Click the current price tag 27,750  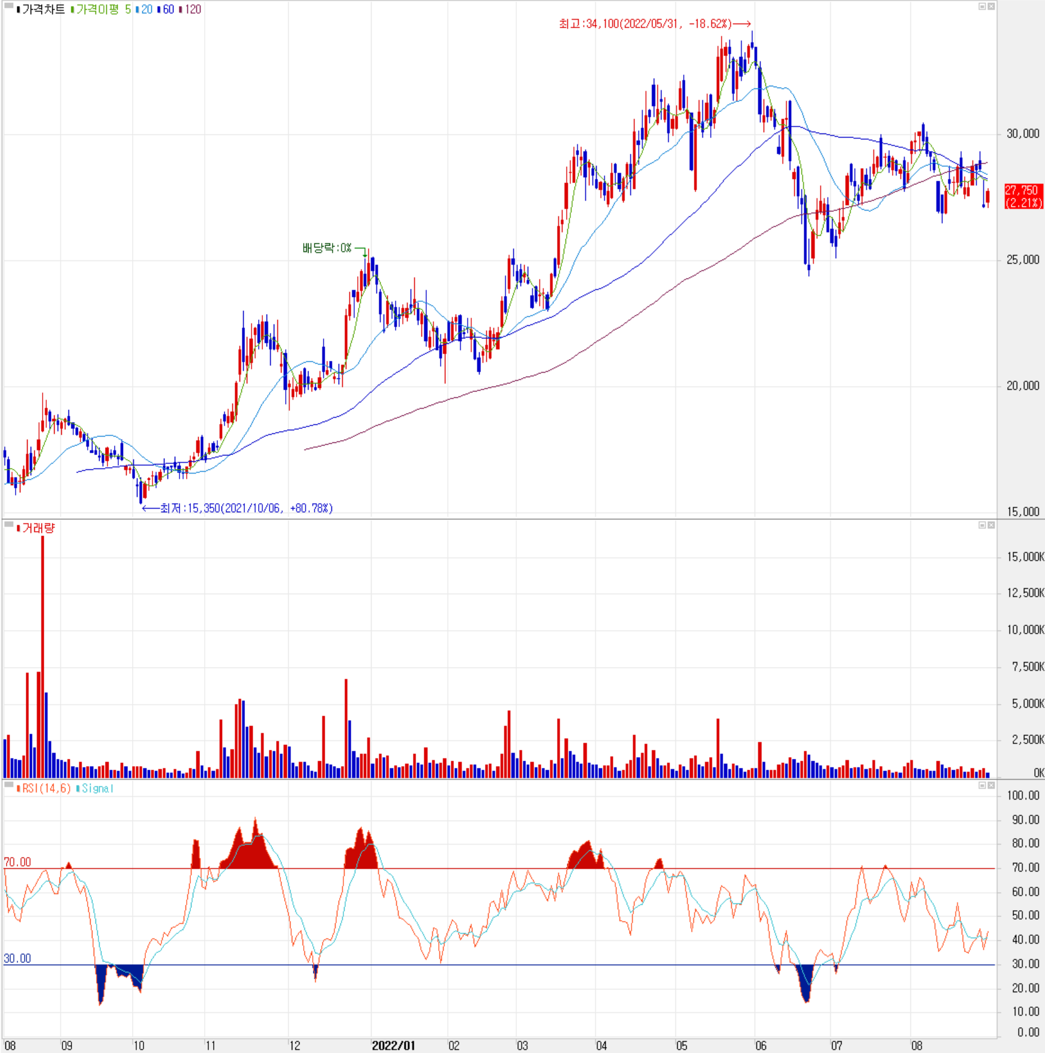1024,196
